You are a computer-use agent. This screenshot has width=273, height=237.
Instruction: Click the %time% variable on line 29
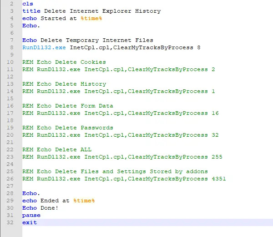(84, 201)
